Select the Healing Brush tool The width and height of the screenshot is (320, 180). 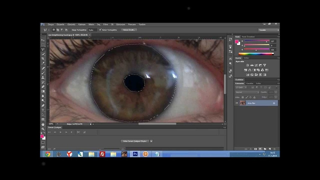[43, 68]
